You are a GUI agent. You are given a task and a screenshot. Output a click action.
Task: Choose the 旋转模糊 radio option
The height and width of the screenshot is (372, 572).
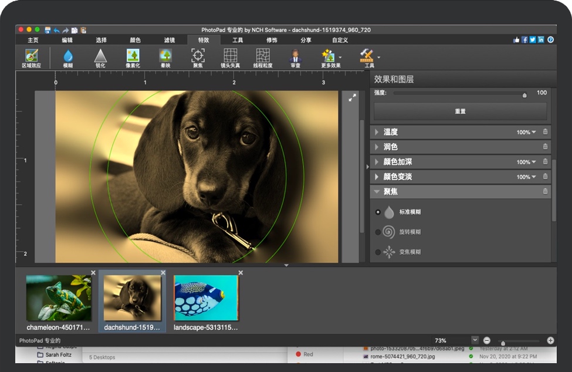tap(378, 232)
